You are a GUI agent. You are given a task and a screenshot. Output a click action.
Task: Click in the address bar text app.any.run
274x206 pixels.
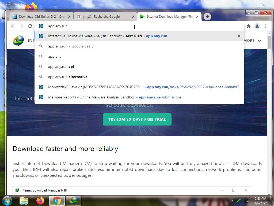tap(58, 26)
